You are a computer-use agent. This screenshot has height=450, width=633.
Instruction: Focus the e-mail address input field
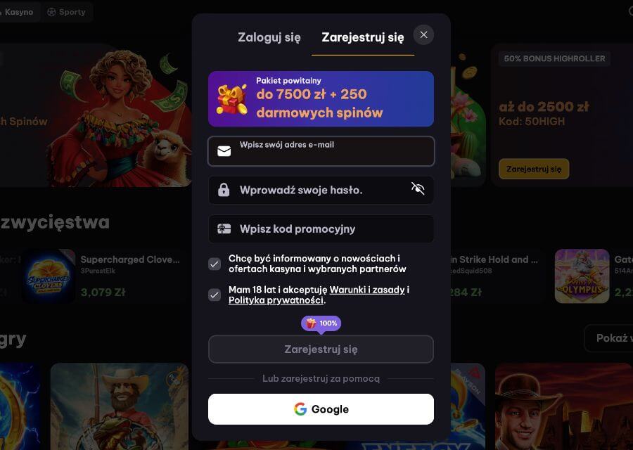pos(321,151)
